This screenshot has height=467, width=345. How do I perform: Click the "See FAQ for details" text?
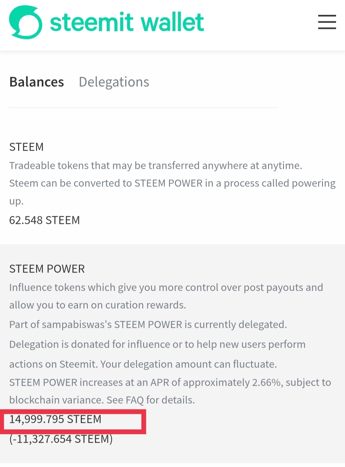tap(151, 400)
